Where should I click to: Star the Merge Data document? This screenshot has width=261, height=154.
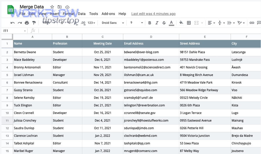click(52, 7)
